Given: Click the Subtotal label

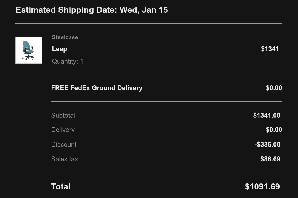Looking at the screenshot, I should pos(63,116).
